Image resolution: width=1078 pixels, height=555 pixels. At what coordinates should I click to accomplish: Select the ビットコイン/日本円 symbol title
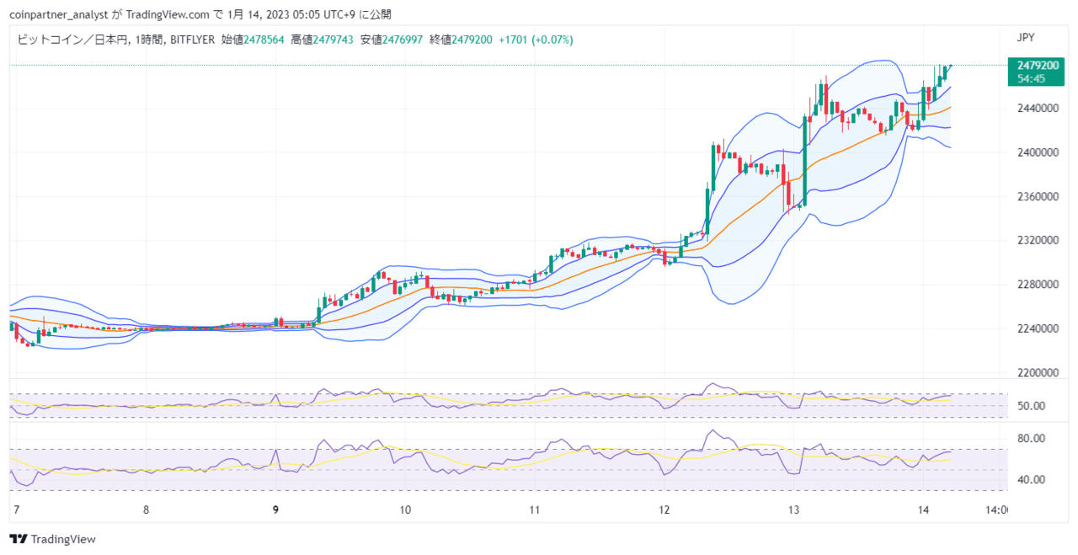click(x=72, y=39)
